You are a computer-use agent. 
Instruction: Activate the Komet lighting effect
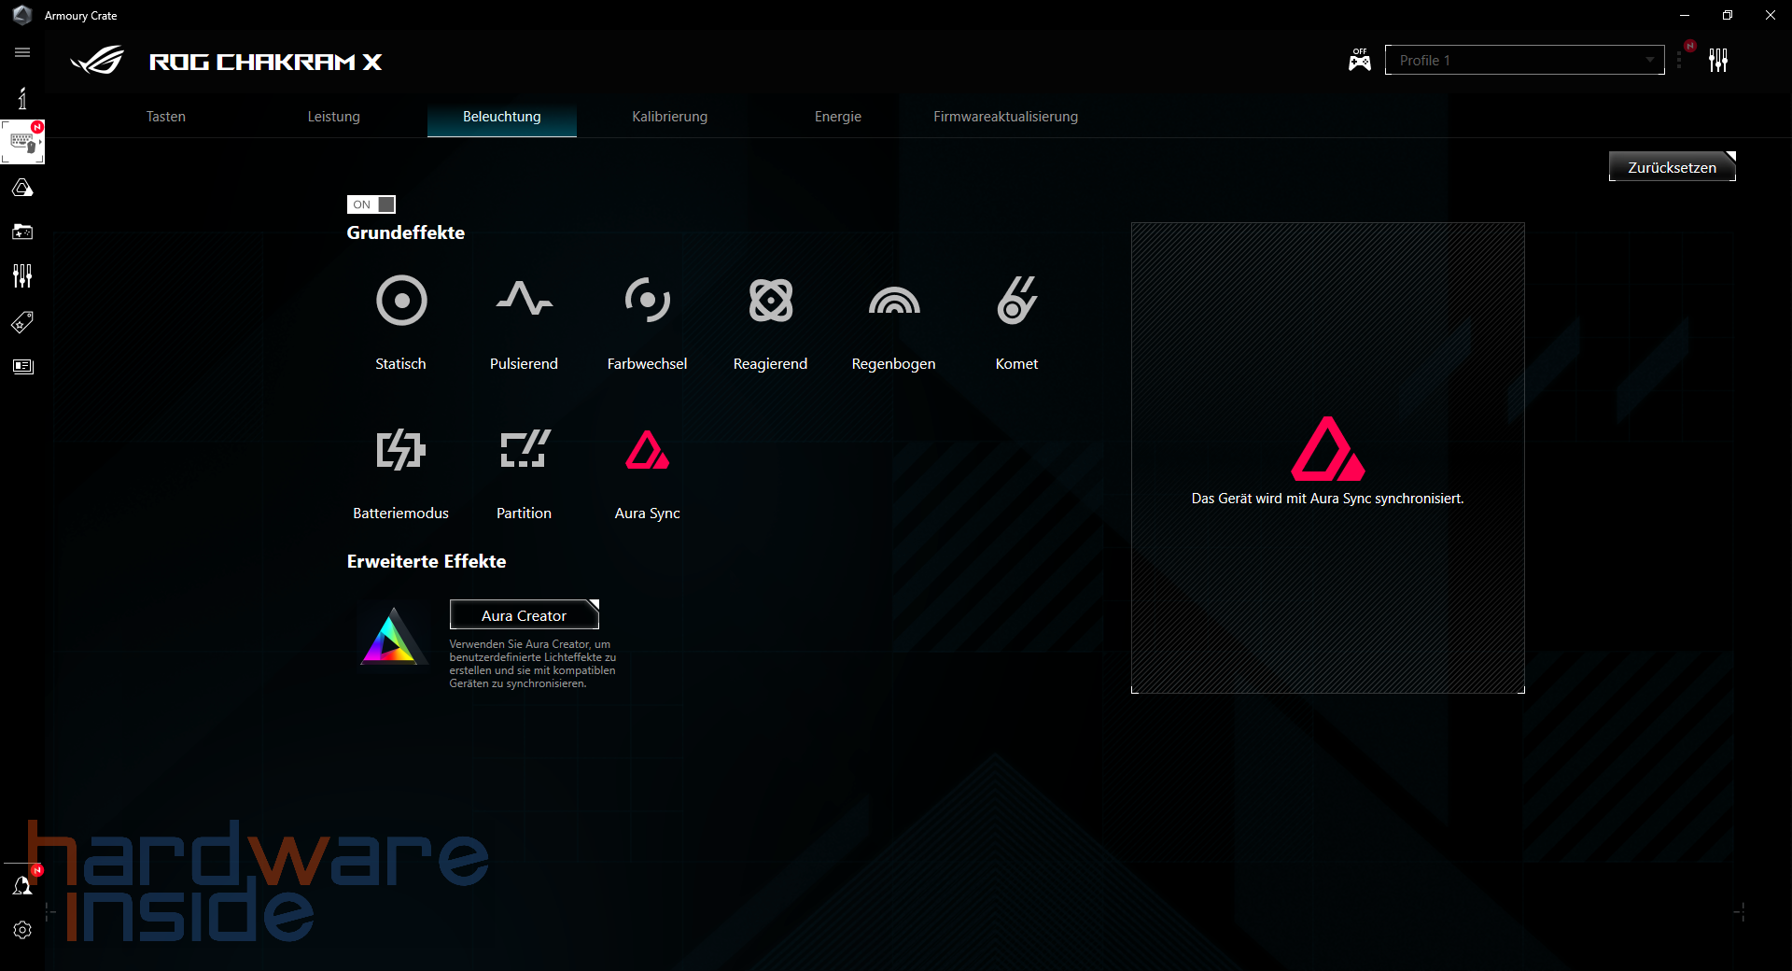[1016, 322]
